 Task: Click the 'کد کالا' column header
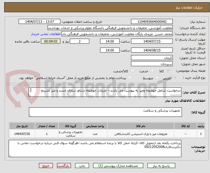[x=186, y=126]
